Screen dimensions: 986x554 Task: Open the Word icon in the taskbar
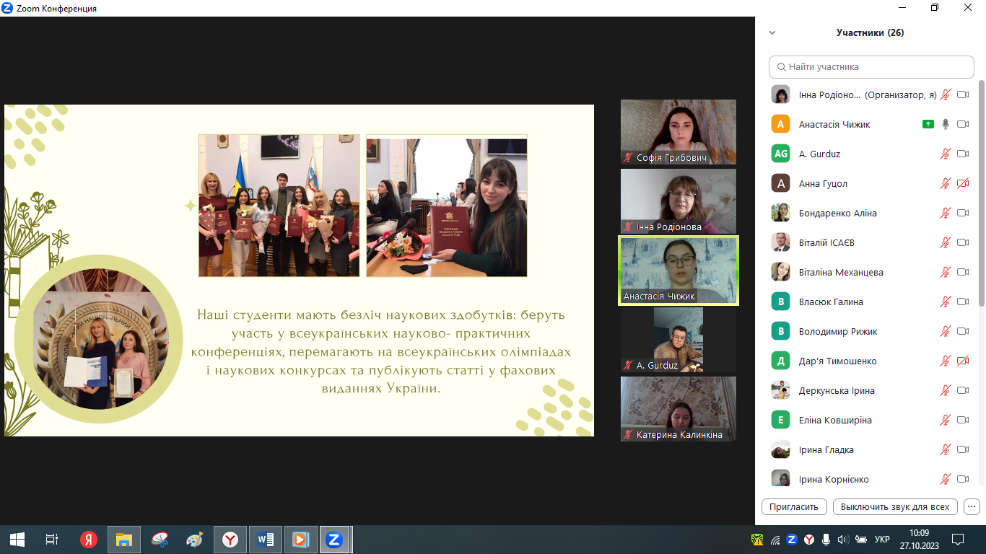point(265,539)
